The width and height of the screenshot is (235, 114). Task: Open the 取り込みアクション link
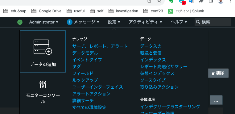[x=159, y=87]
